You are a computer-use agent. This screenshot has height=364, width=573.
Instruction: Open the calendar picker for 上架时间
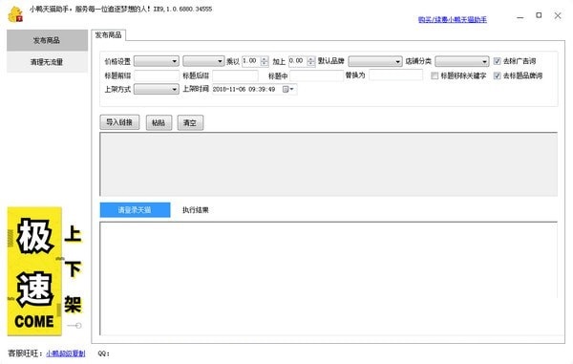pos(288,89)
